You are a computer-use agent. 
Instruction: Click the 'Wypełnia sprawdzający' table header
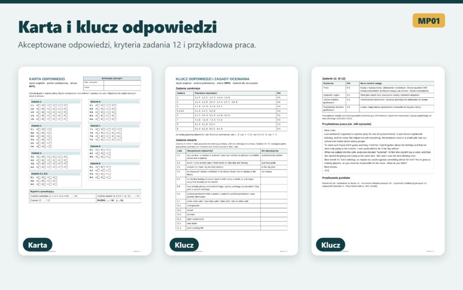[85, 192]
